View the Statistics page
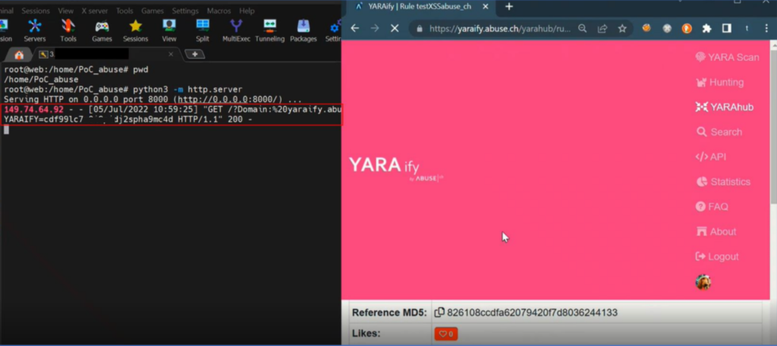 [723, 181]
